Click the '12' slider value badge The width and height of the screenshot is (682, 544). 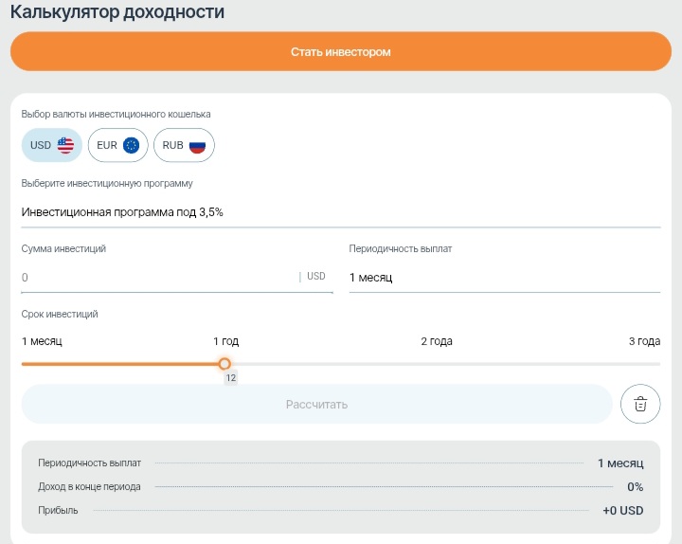(230, 378)
